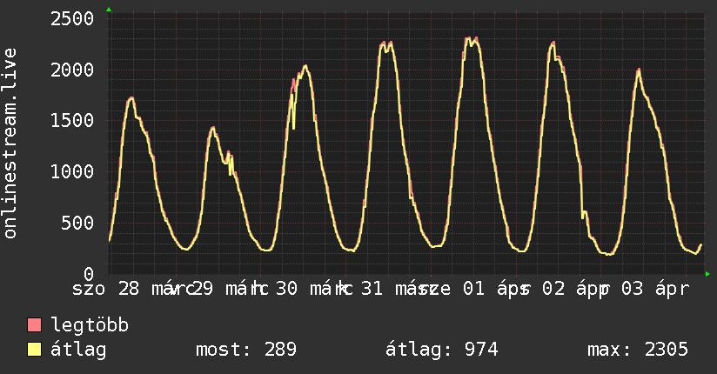This screenshot has height=374, width=717.
Task: Click the green arrow ending the x-axis
Action: (707, 274)
